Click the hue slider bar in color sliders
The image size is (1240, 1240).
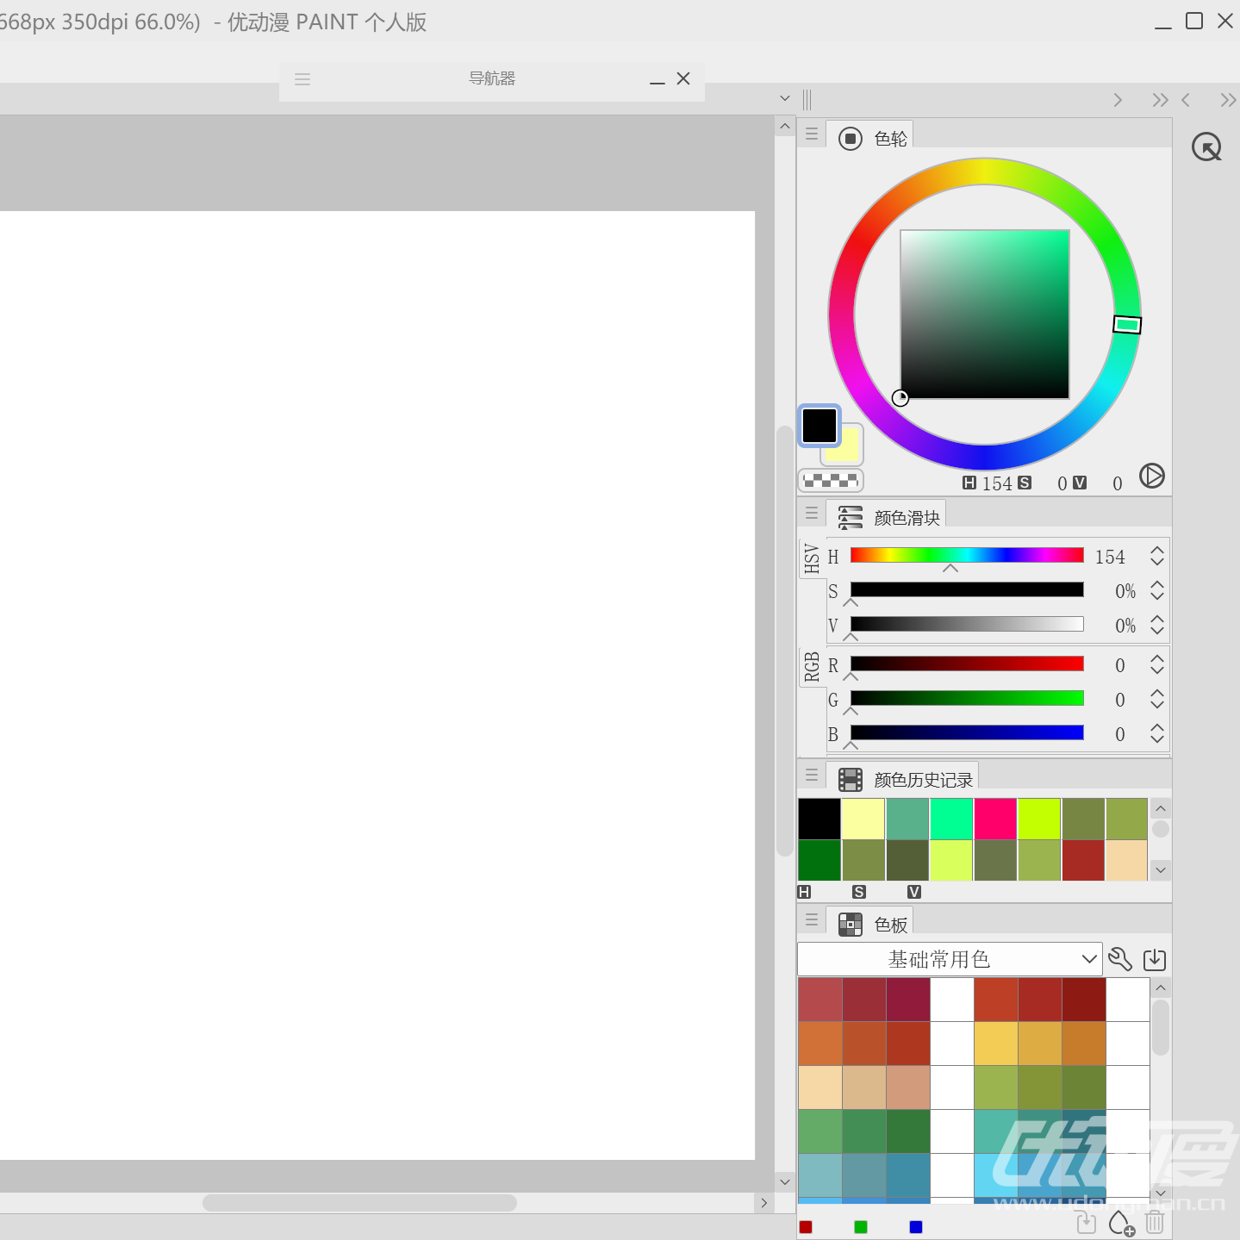(x=967, y=555)
